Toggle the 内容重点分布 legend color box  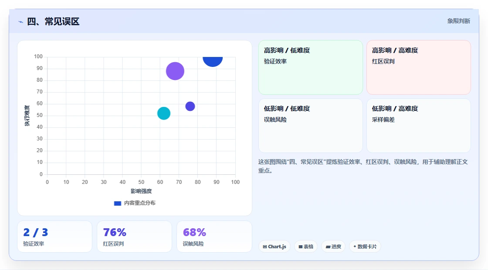point(117,203)
